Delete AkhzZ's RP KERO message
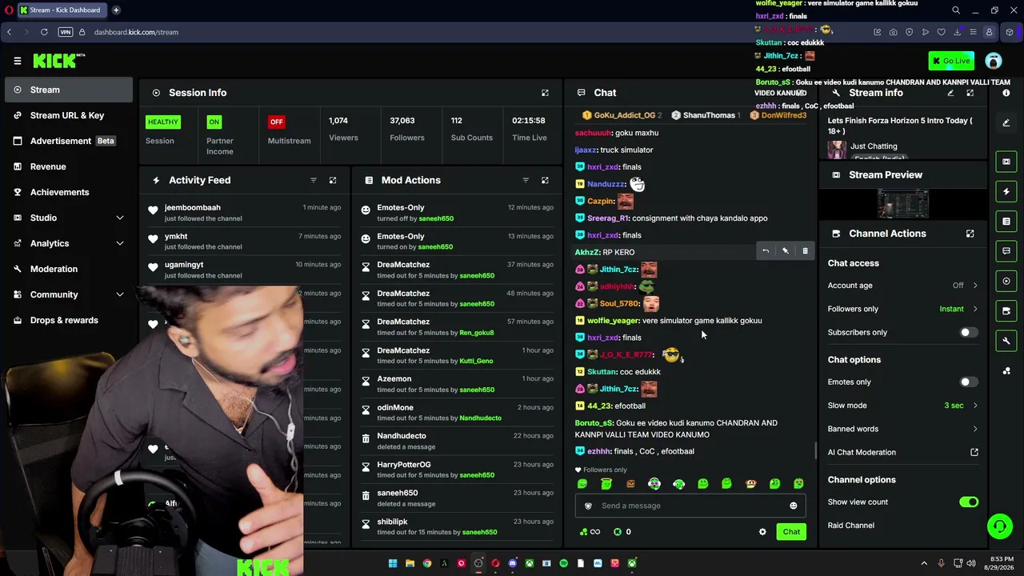This screenshot has width=1024, height=576. click(805, 251)
